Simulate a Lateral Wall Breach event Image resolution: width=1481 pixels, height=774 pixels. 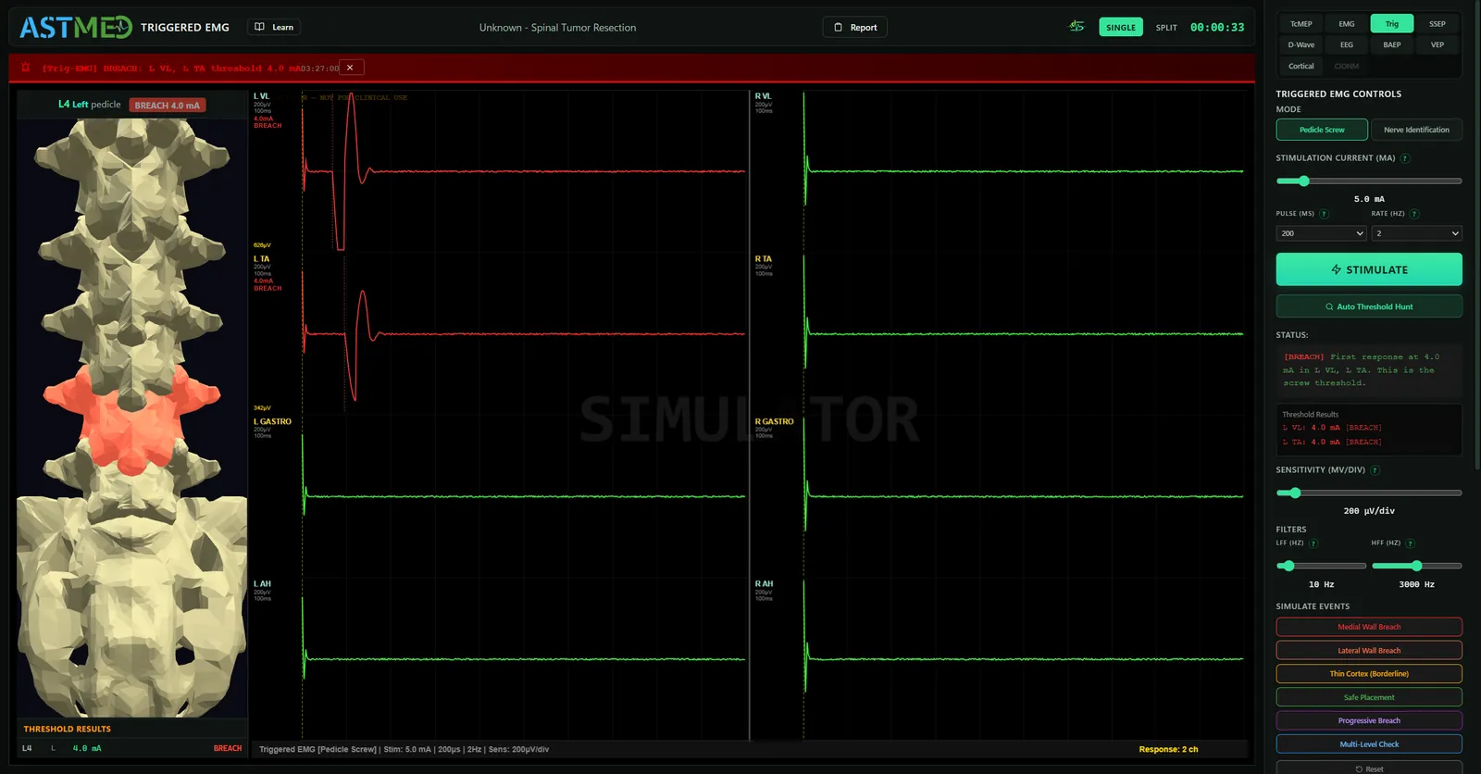point(1369,651)
